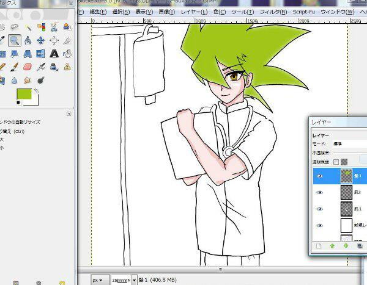Adjust the layer opacity slider

(x=350, y=153)
